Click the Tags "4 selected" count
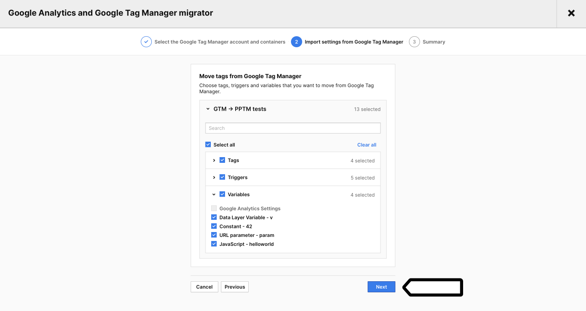Screen dimensions: 586x311 point(363,161)
